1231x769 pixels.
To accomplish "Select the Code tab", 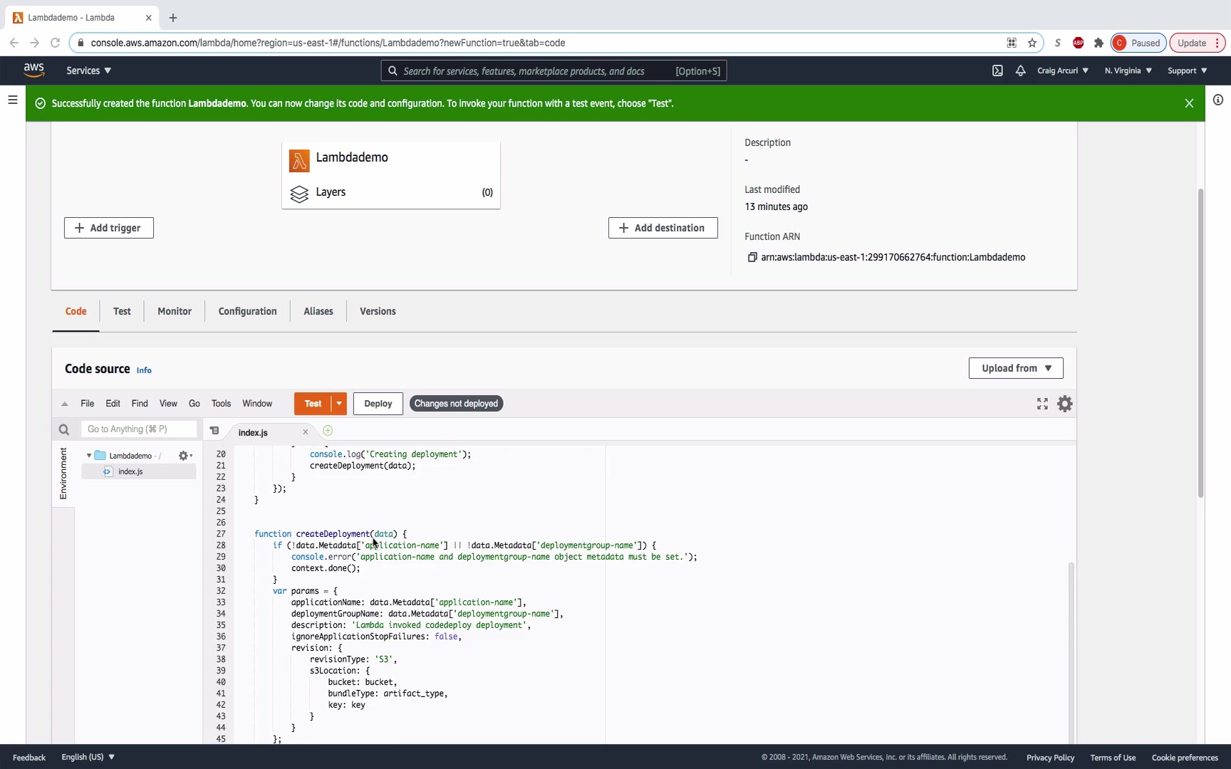I will tap(76, 311).
